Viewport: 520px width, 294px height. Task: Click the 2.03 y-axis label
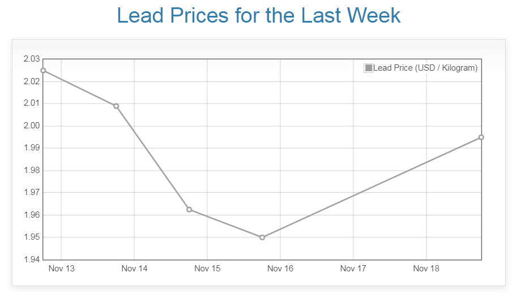click(32, 59)
